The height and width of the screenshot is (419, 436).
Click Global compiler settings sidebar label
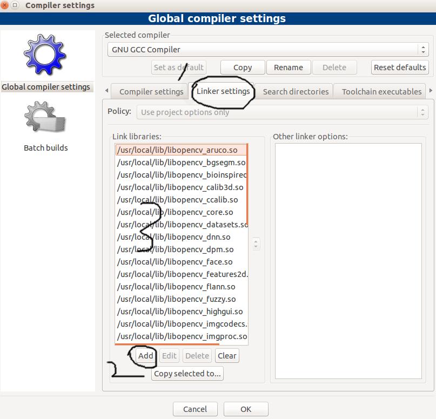(46, 87)
